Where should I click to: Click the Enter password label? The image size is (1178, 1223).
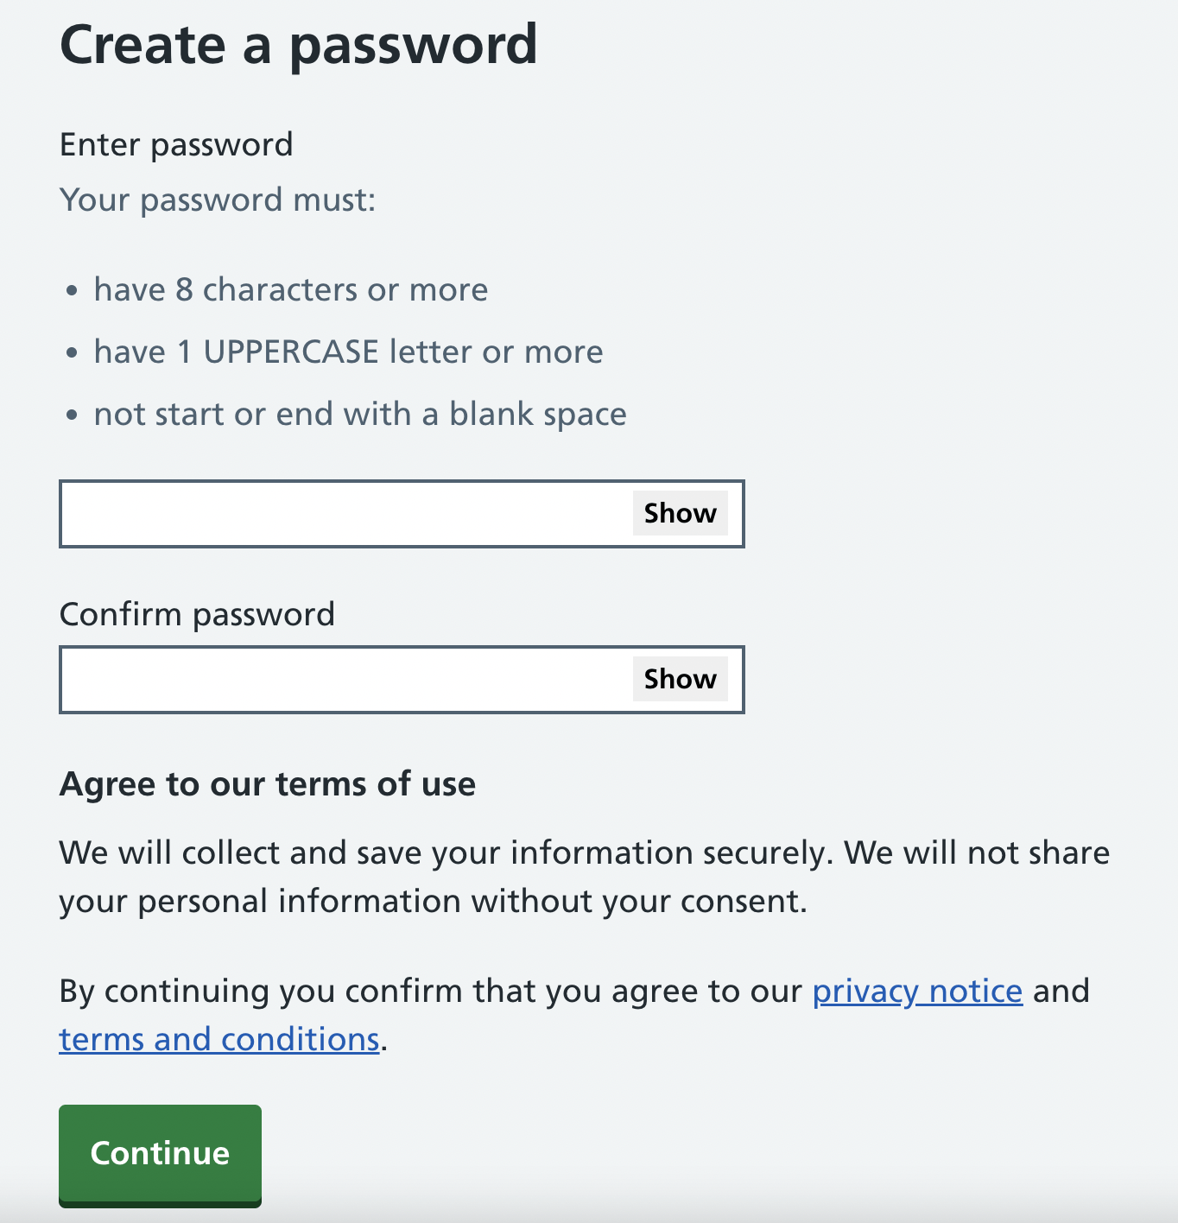175,144
